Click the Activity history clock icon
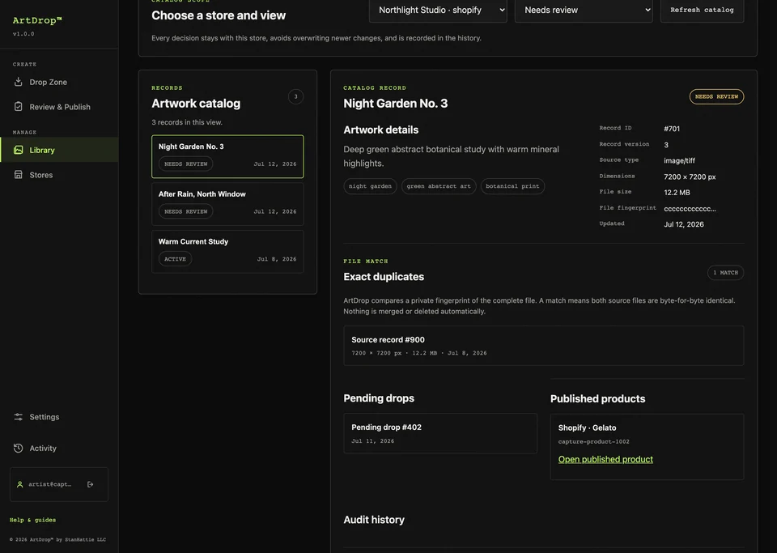Screen dimensions: 777x553 point(19,448)
